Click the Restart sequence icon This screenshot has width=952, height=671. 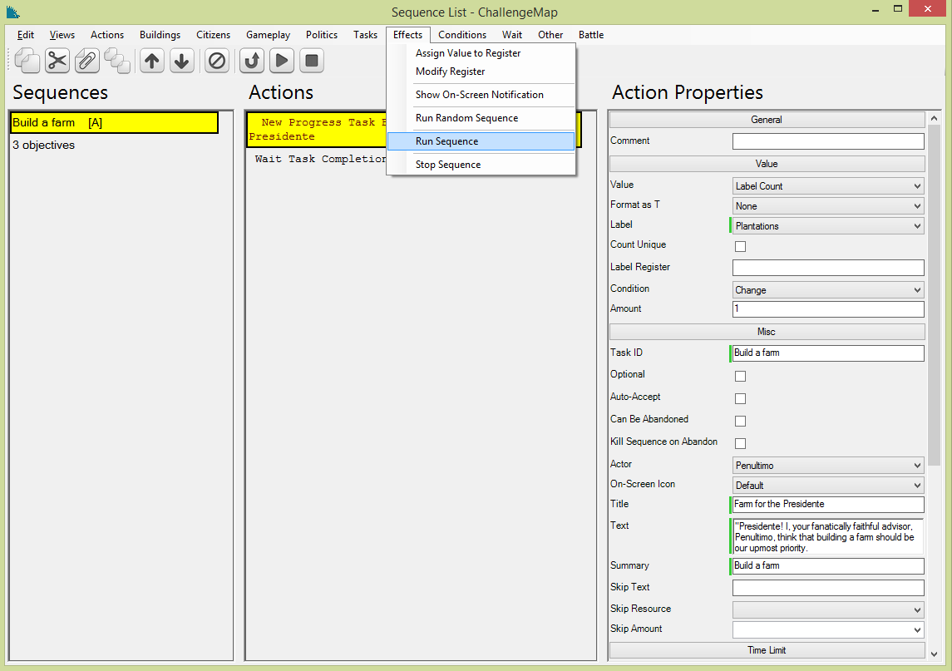click(x=252, y=61)
